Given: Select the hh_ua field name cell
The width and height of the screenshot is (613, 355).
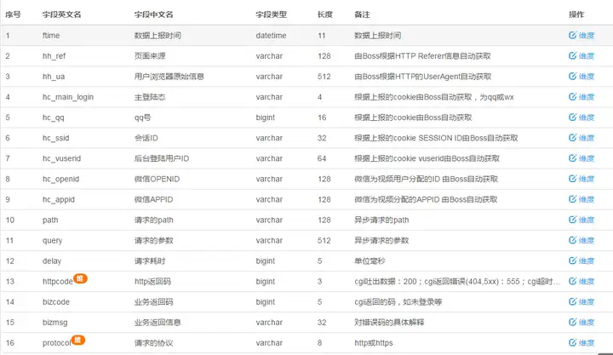Looking at the screenshot, I should coord(54,77).
